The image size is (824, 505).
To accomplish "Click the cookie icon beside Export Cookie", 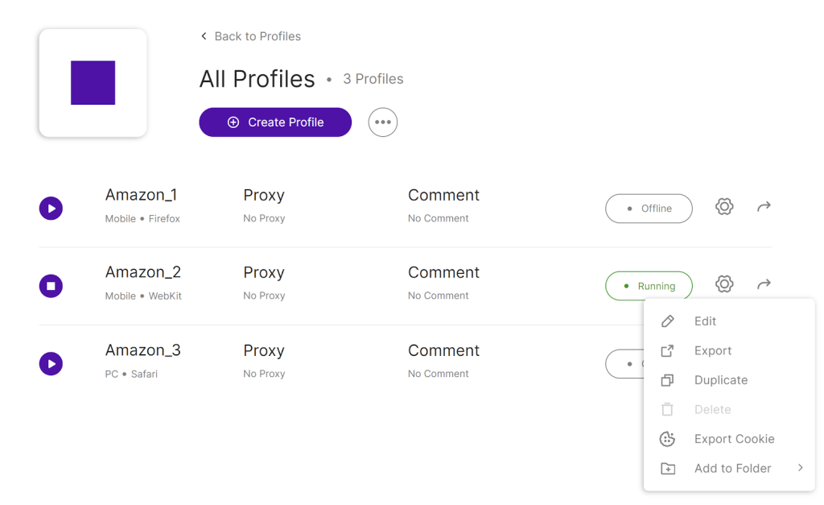I will pyautogui.click(x=667, y=439).
